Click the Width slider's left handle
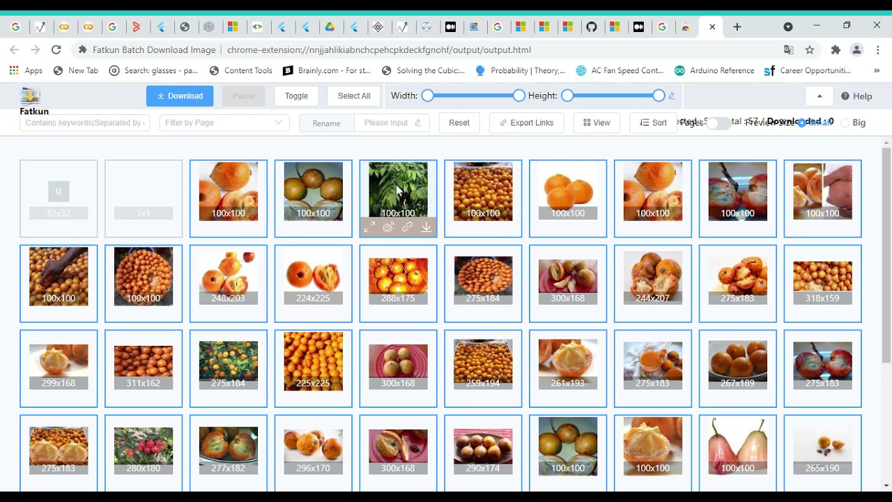 (x=428, y=96)
